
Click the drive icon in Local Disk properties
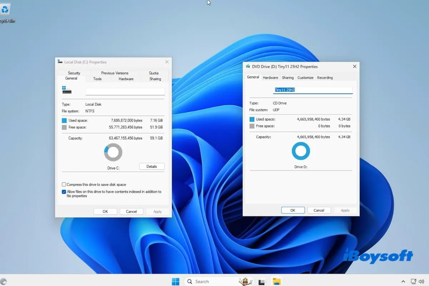(67, 90)
